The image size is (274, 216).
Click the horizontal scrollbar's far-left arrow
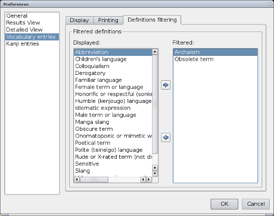(x=77, y=179)
